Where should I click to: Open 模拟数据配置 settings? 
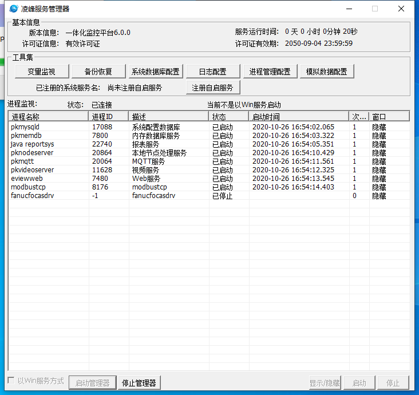(327, 72)
